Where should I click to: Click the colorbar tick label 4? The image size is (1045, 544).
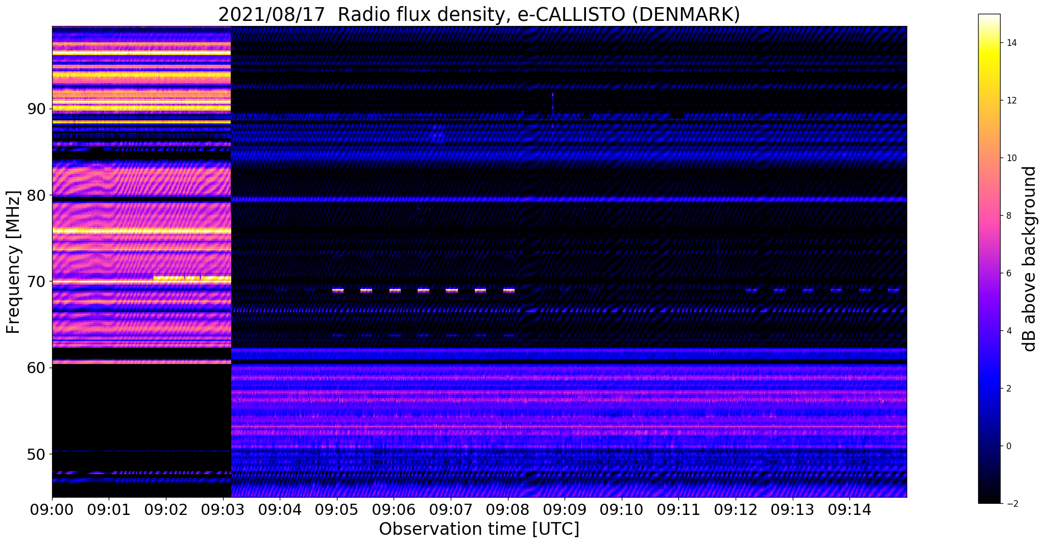tap(1008, 331)
